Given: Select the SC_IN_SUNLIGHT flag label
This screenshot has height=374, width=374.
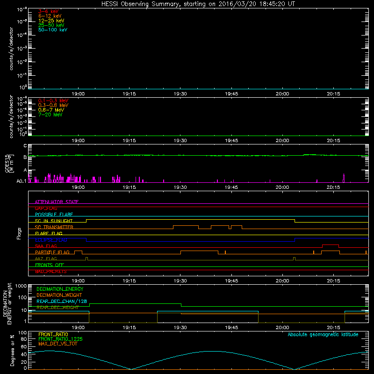Looking at the screenshot, I should [54, 221].
